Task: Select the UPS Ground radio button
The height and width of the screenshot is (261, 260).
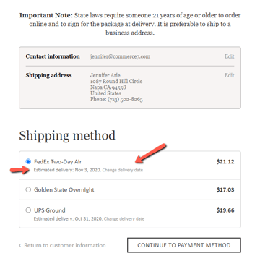Action: coord(28,210)
